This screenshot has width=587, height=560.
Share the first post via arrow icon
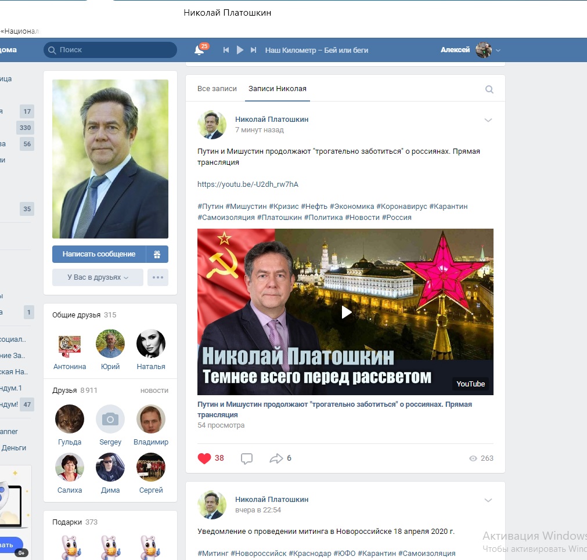click(276, 458)
